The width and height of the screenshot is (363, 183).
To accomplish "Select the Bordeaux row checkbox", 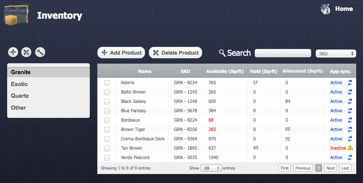I will pos(107,120).
